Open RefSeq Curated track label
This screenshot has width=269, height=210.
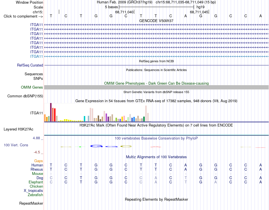pyautogui.click(x=30, y=65)
